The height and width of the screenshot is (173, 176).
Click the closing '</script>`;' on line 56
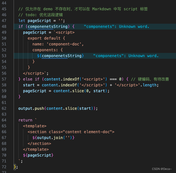36,73
